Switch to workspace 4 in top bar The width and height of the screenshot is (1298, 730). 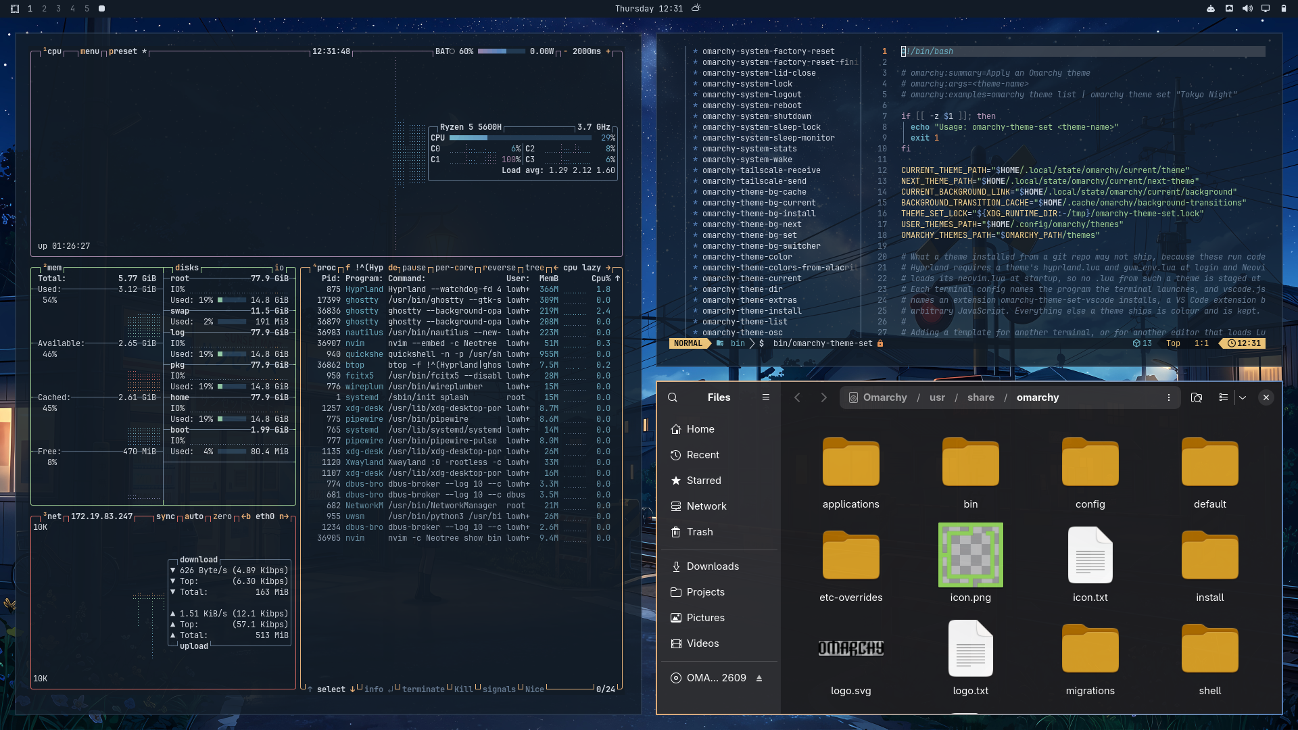pos(73,9)
